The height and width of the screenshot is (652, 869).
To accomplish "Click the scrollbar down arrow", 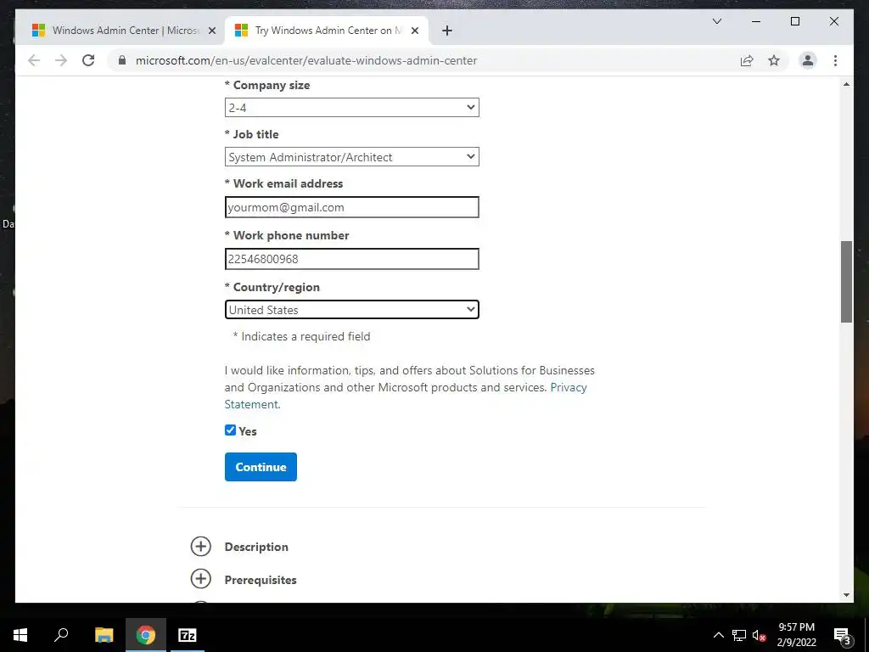I will pos(846,595).
